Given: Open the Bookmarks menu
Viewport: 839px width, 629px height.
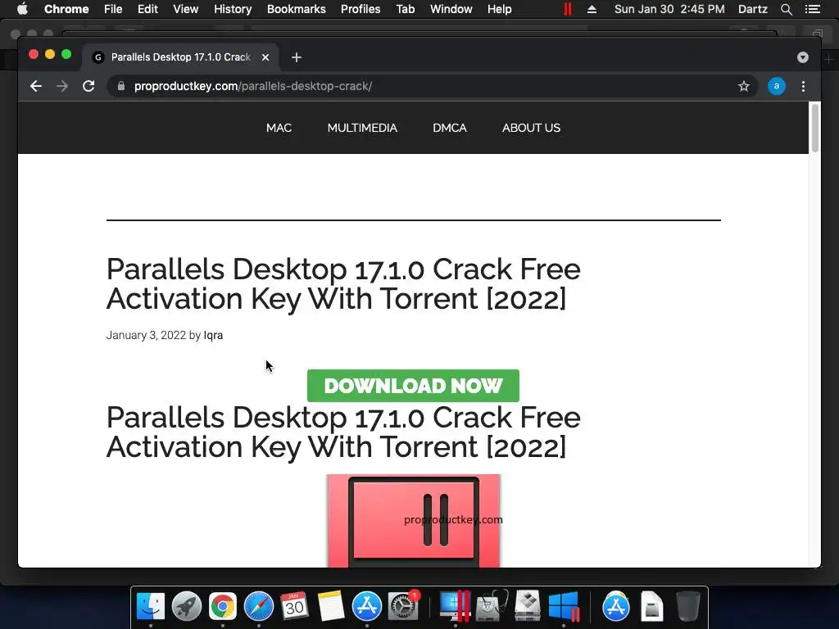Looking at the screenshot, I should click(297, 9).
